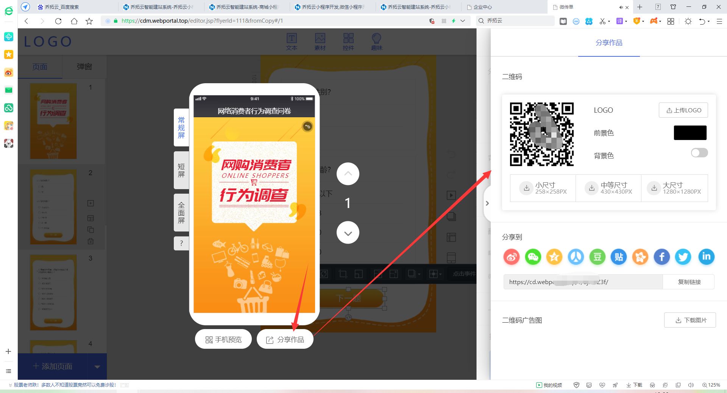The image size is (727, 393).
Task: Share to Douban icon
Action: click(x=598, y=257)
